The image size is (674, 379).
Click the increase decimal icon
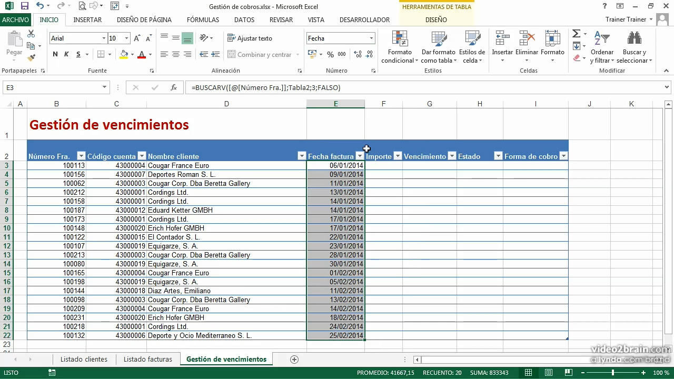coord(358,54)
